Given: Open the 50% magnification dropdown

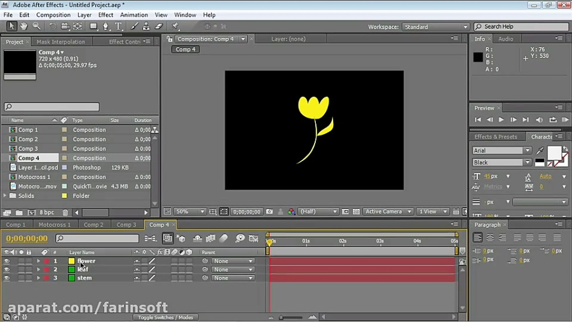Looking at the screenshot, I should [189, 211].
